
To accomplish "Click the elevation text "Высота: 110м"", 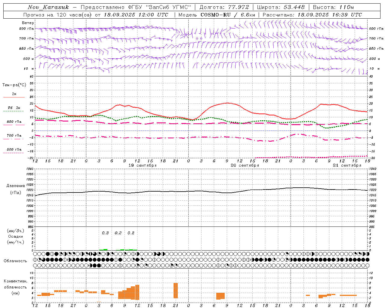I will pyautogui.click(x=333, y=7).
